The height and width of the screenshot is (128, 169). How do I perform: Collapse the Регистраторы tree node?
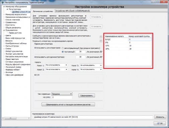coord(7,9)
